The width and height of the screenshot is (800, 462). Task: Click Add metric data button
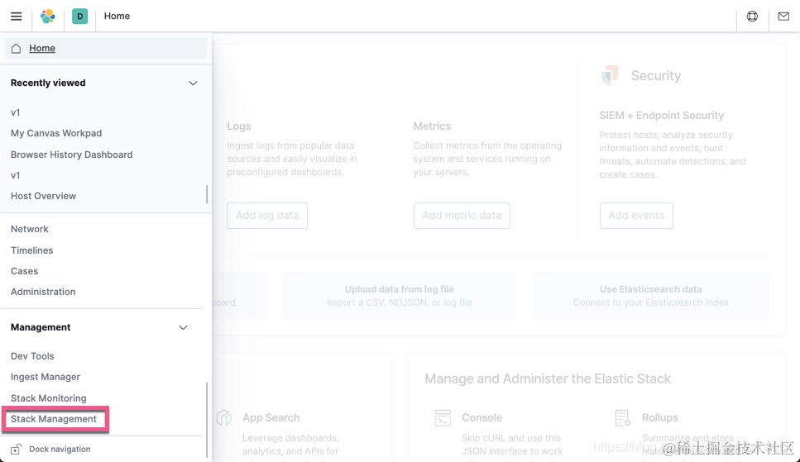(x=462, y=216)
